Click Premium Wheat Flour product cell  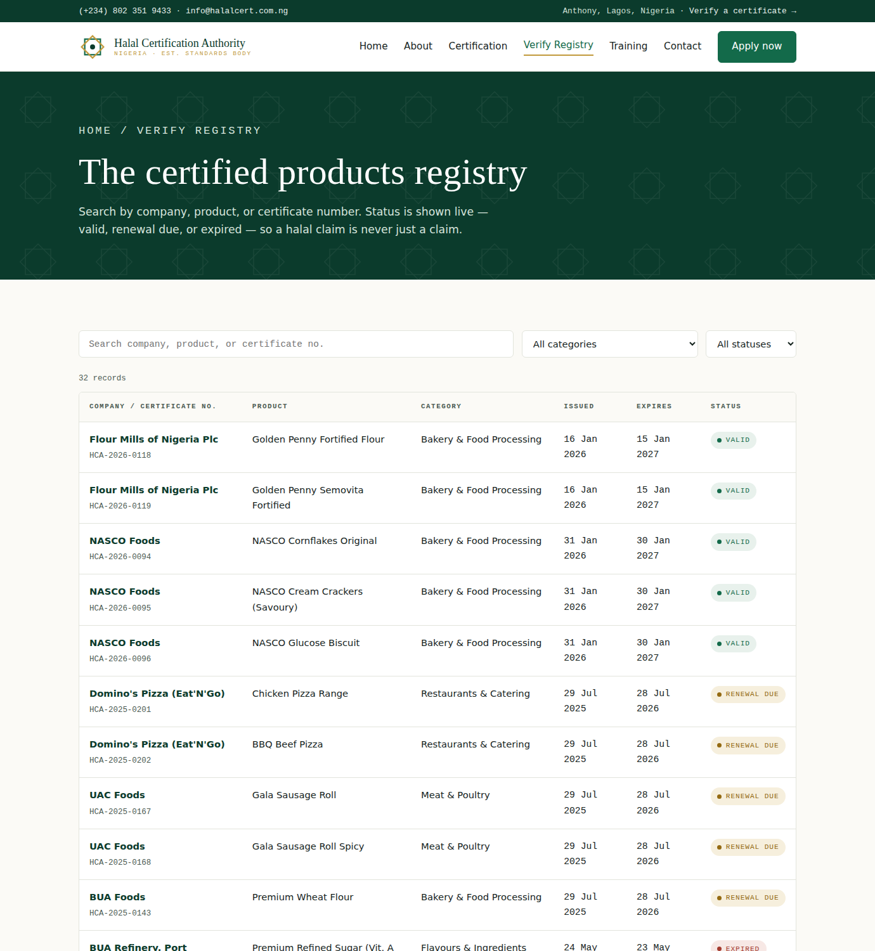(x=302, y=897)
